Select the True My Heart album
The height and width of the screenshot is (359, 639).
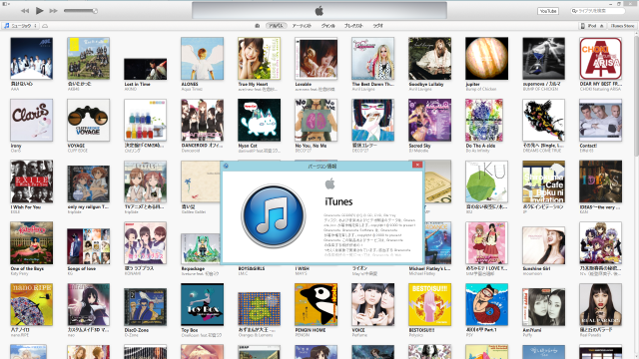(260, 58)
